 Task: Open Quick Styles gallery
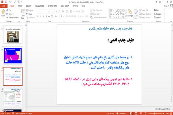coord(136,14)
